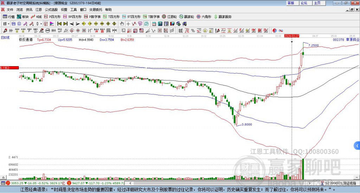Open the 赢家轮 wheel tool
The image size is (360, 193).
[x=186, y=17]
